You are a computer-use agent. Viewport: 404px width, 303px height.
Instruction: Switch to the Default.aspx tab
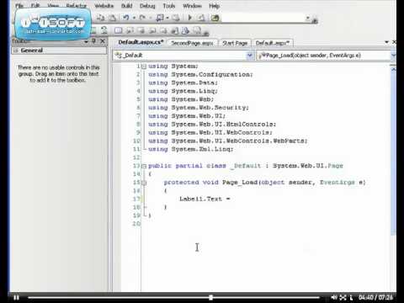coord(272,43)
